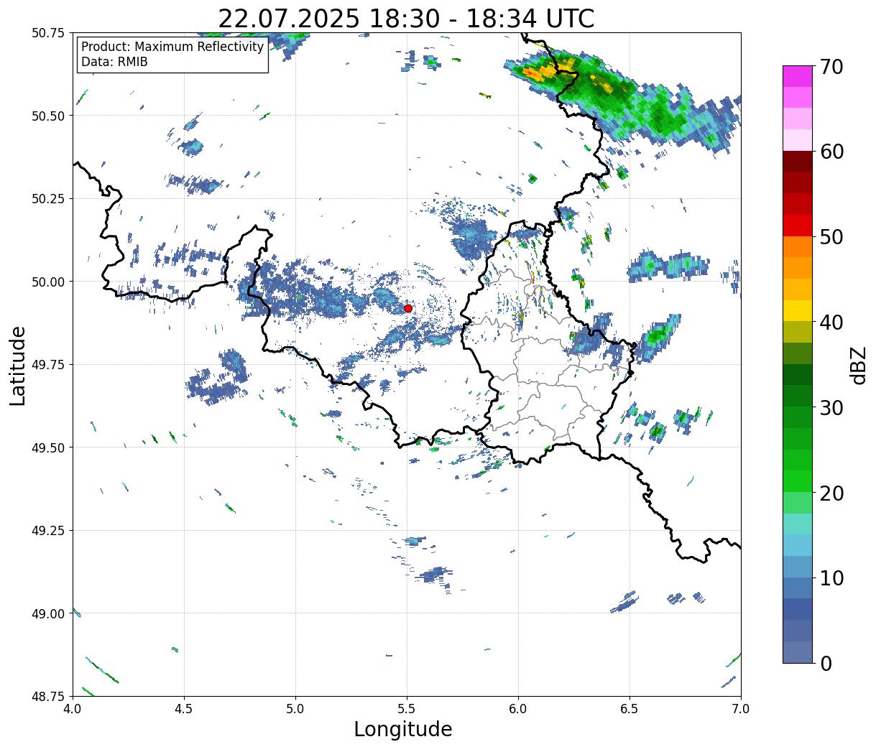Click the longitude tick label 4.5

coord(184,709)
